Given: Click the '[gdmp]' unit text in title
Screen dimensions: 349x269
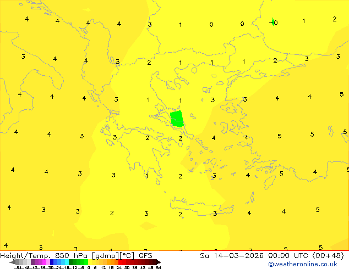Looking at the screenshot, I should pos(106,256).
